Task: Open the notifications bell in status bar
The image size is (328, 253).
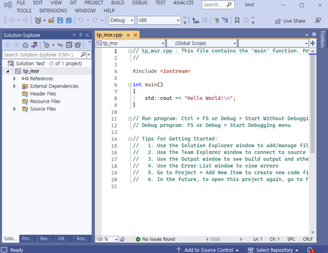Action: (x=310, y=250)
